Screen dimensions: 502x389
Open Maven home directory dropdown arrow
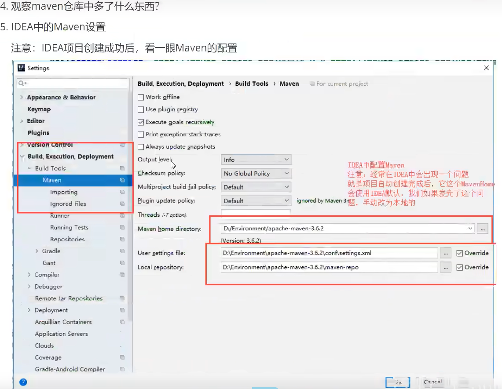pos(470,229)
